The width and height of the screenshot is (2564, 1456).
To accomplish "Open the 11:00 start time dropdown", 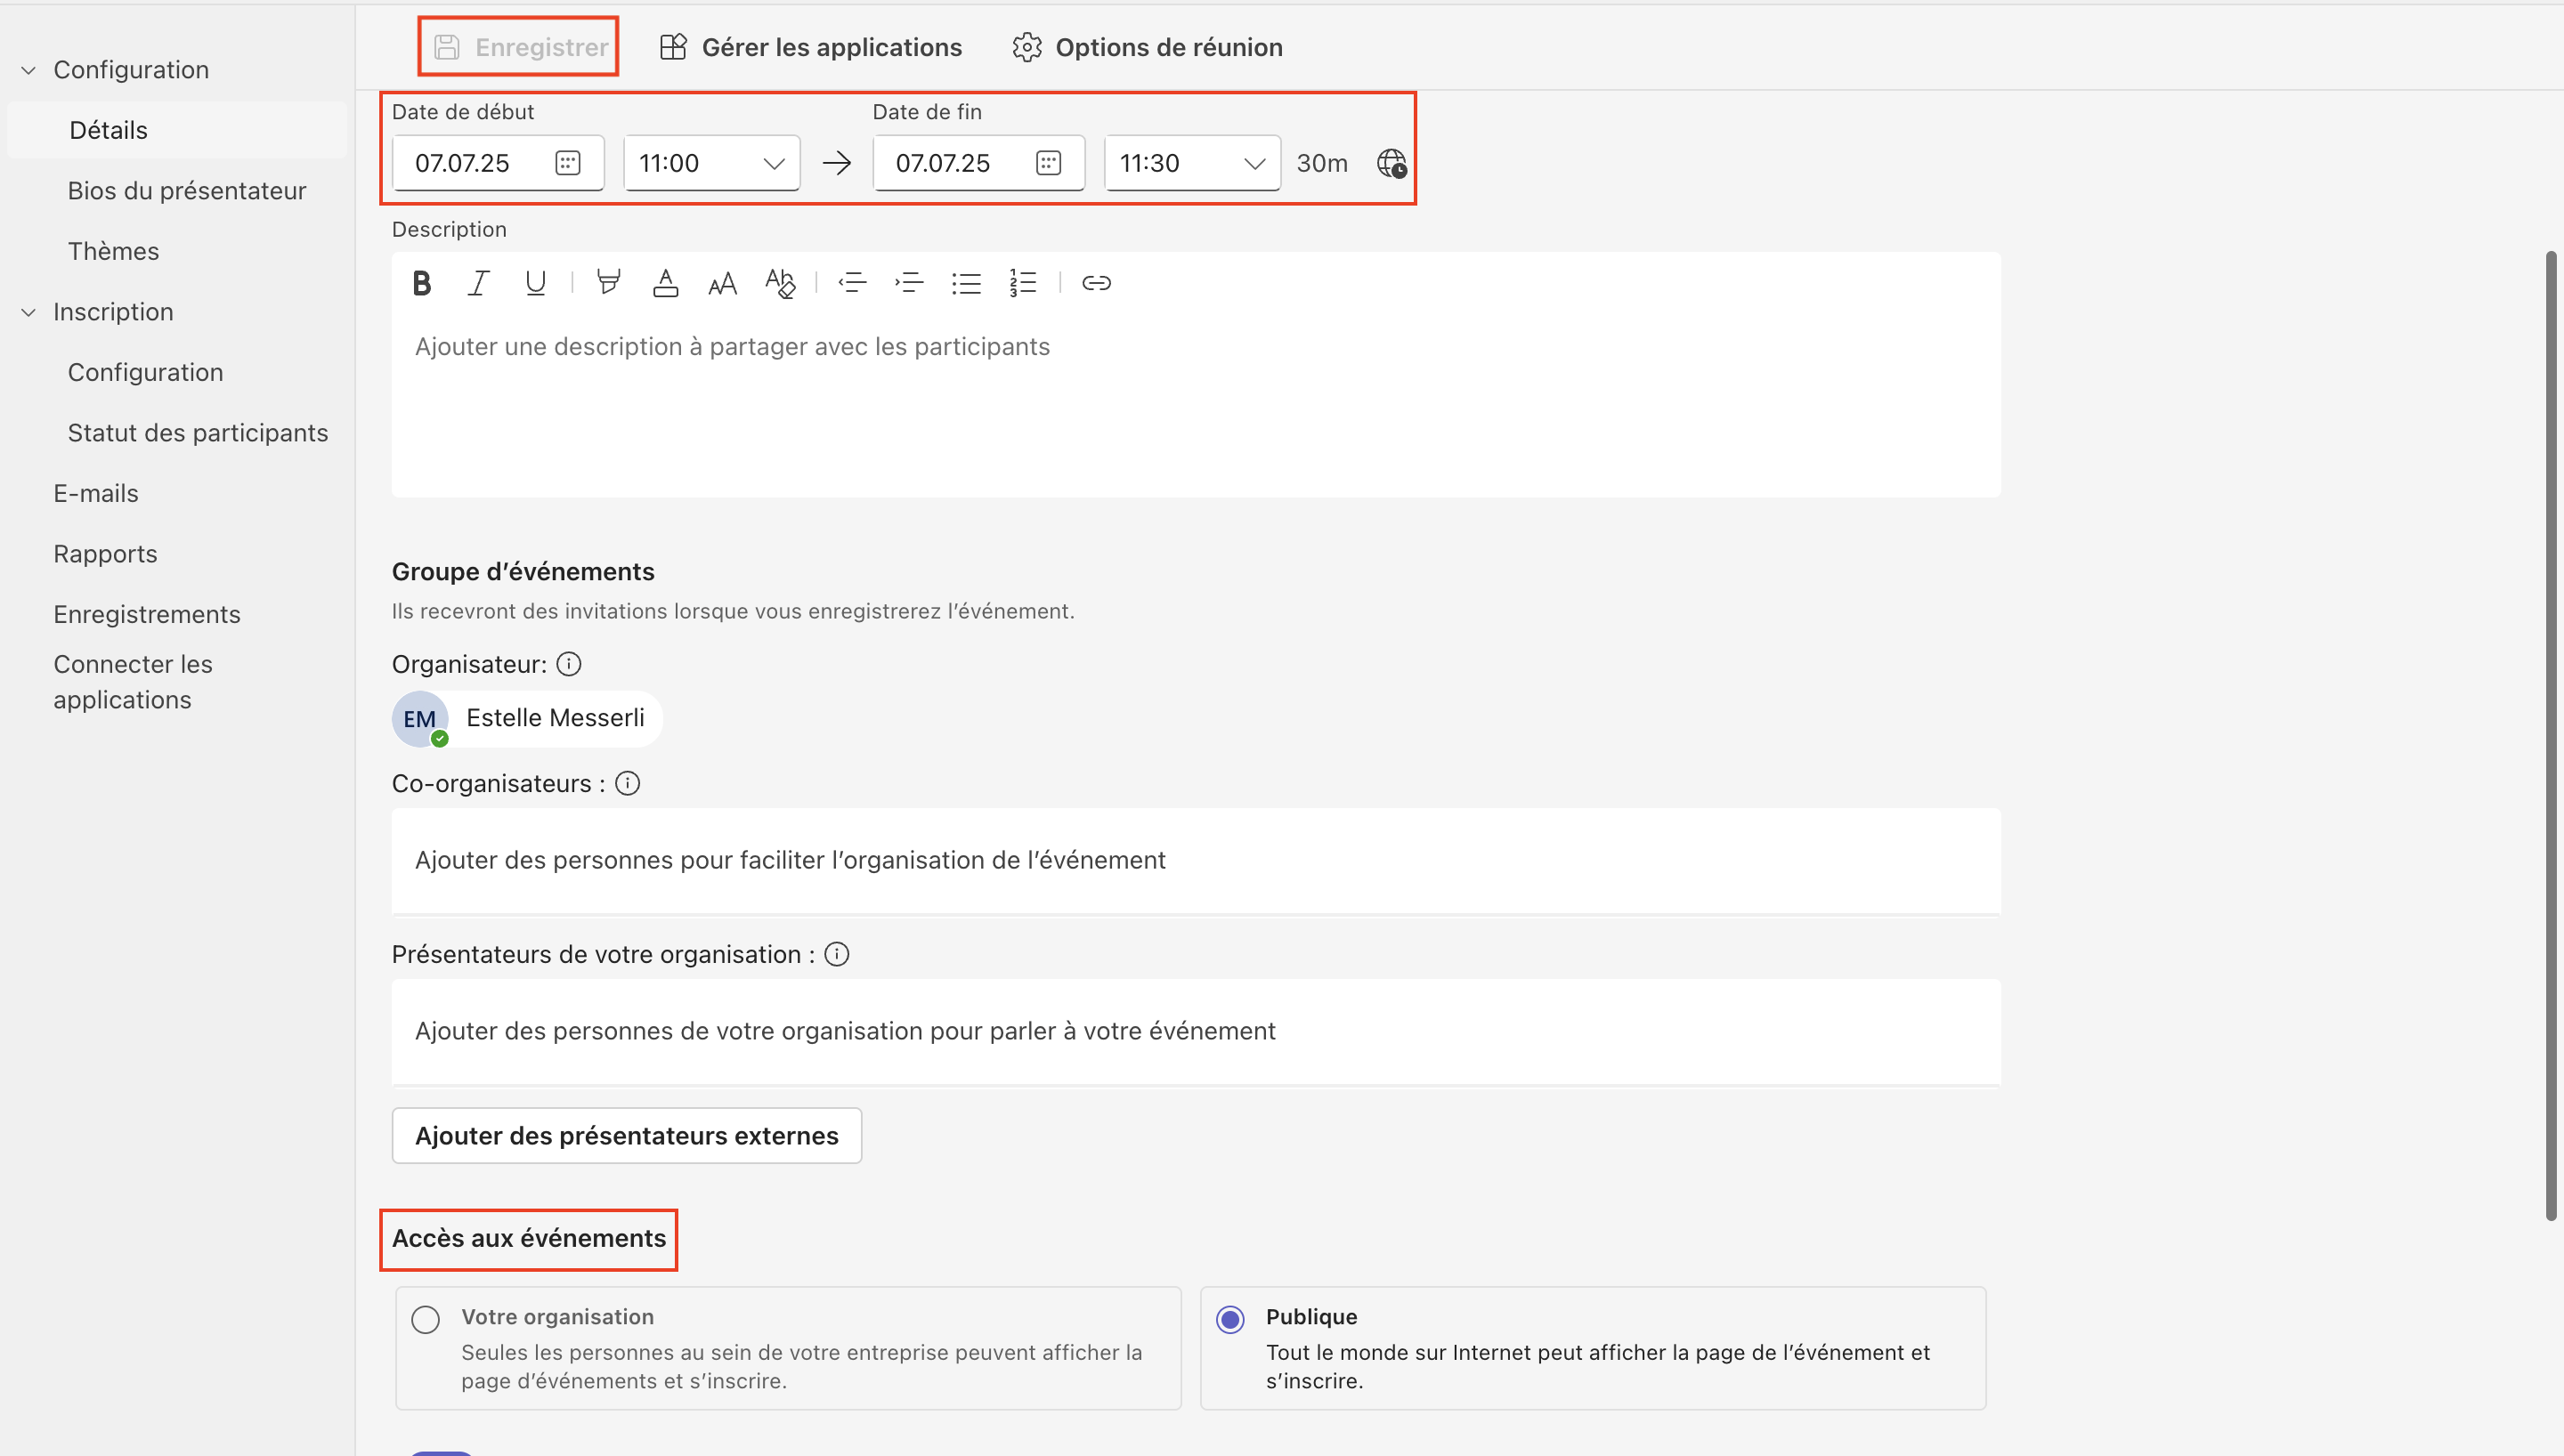I will click(x=711, y=163).
